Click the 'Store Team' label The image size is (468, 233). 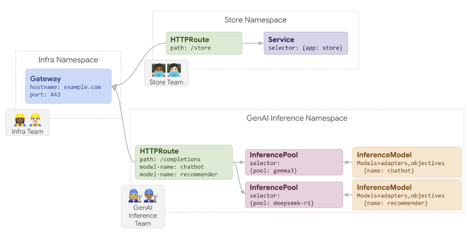(x=166, y=82)
